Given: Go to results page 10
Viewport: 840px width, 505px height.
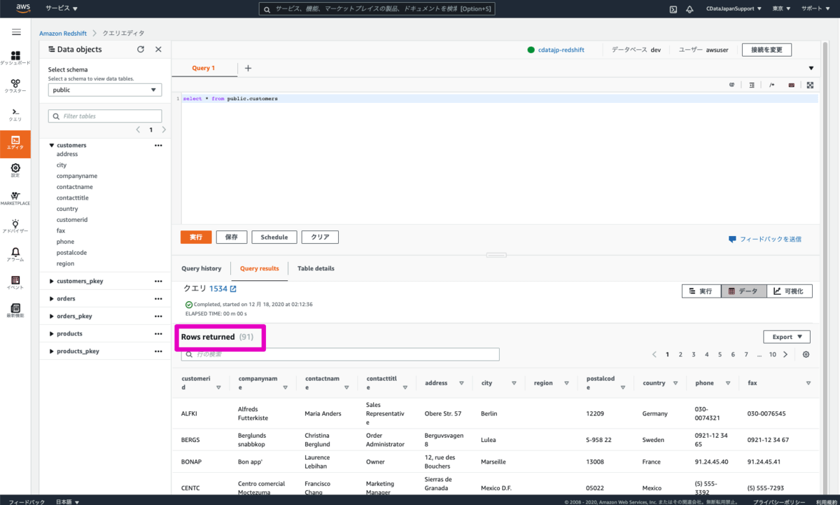Looking at the screenshot, I should [773, 354].
